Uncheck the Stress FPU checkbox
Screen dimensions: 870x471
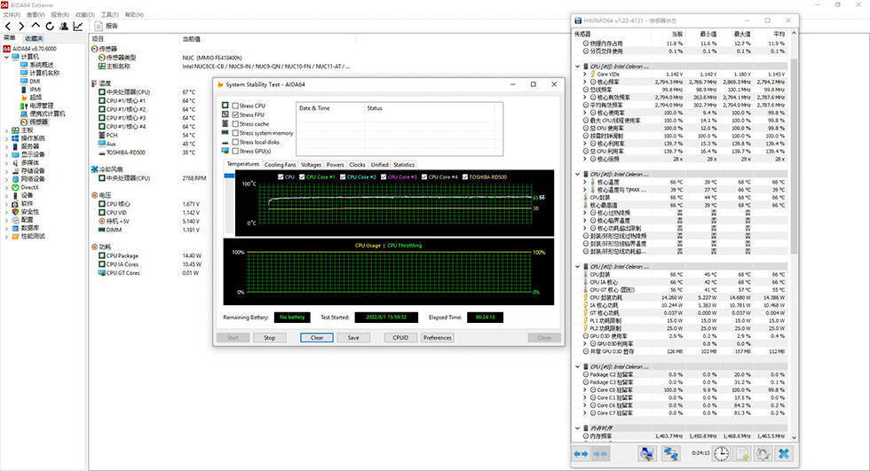pos(235,115)
